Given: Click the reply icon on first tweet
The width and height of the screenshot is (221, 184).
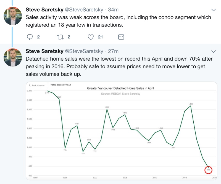Looking at the screenshot, I should click(x=30, y=37).
